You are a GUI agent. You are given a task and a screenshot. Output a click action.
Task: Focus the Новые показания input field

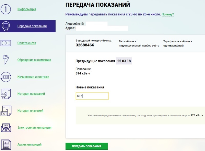coord(92,96)
